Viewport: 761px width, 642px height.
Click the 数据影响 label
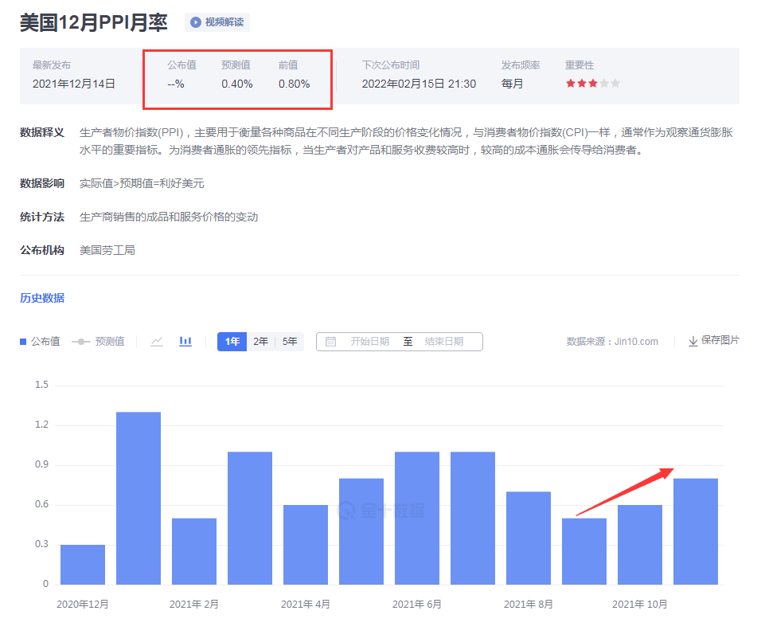tap(42, 183)
